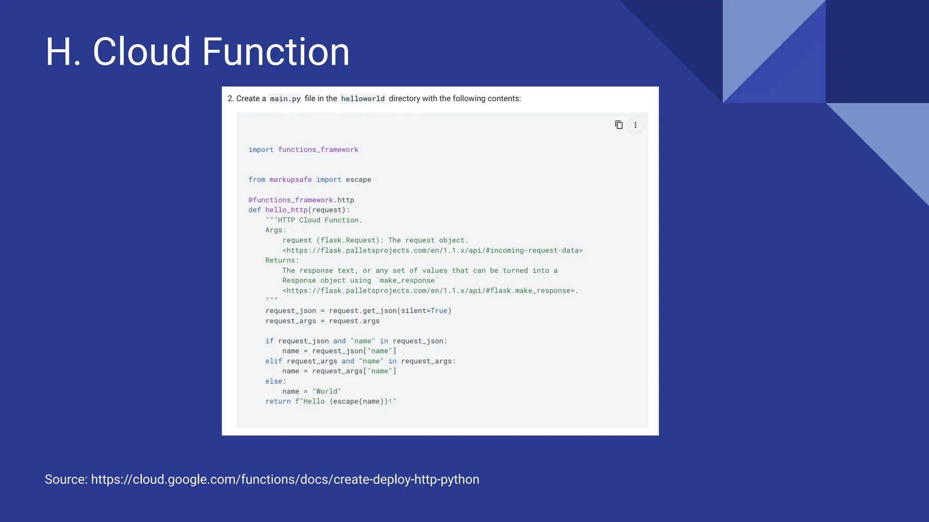Click 'directory with the following contents:' text
This screenshot has height=522, width=929.
click(x=455, y=99)
